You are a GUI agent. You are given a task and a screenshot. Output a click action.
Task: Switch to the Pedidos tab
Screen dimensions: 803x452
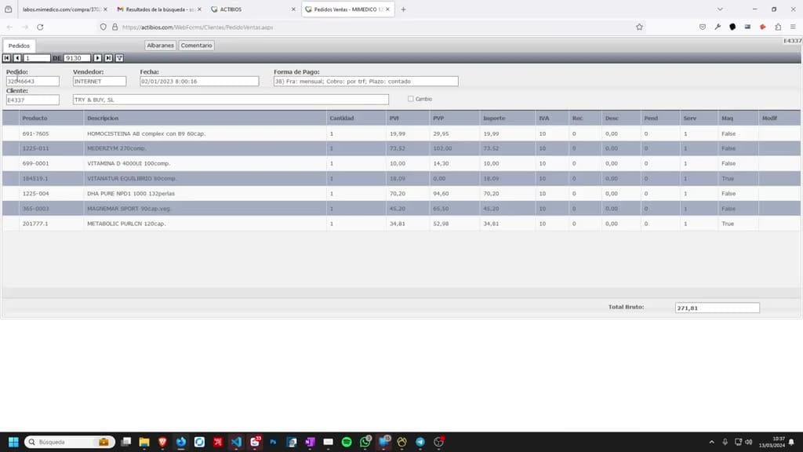point(19,46)
